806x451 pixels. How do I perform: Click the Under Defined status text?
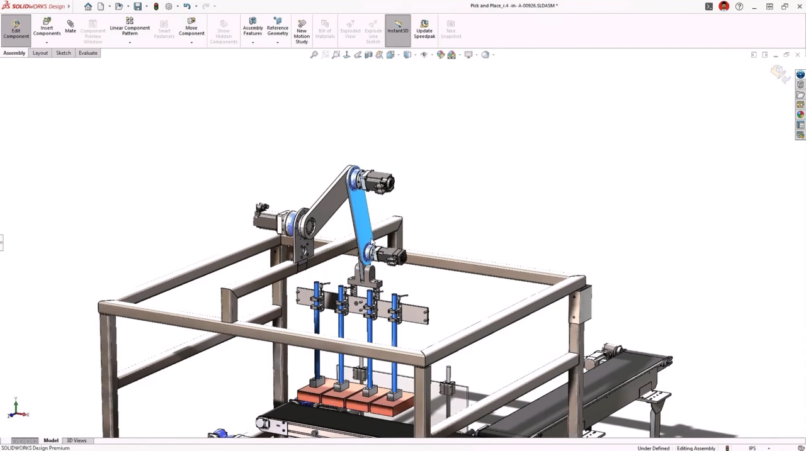click(654, 448)
